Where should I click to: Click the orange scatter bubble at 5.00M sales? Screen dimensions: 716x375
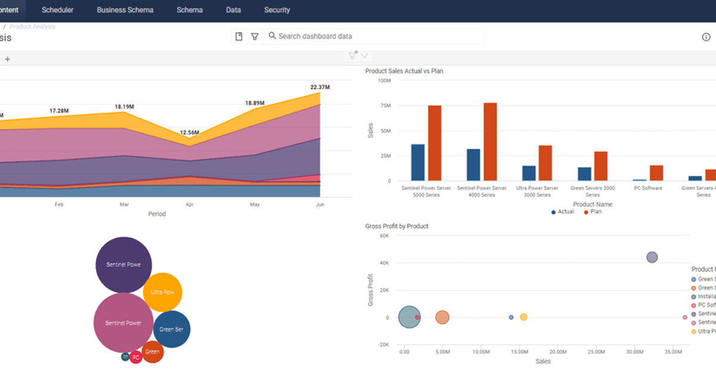tap(442, 318)
